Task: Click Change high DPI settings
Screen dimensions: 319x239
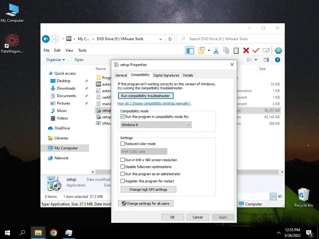Action: coord(148,190)
